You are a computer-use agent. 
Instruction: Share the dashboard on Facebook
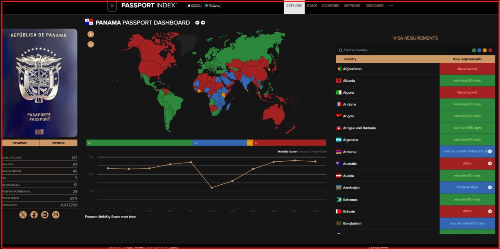[34, 215]
